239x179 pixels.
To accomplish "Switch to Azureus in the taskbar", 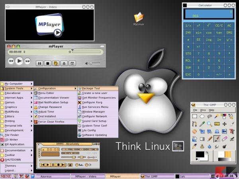I will coord(53,176).
